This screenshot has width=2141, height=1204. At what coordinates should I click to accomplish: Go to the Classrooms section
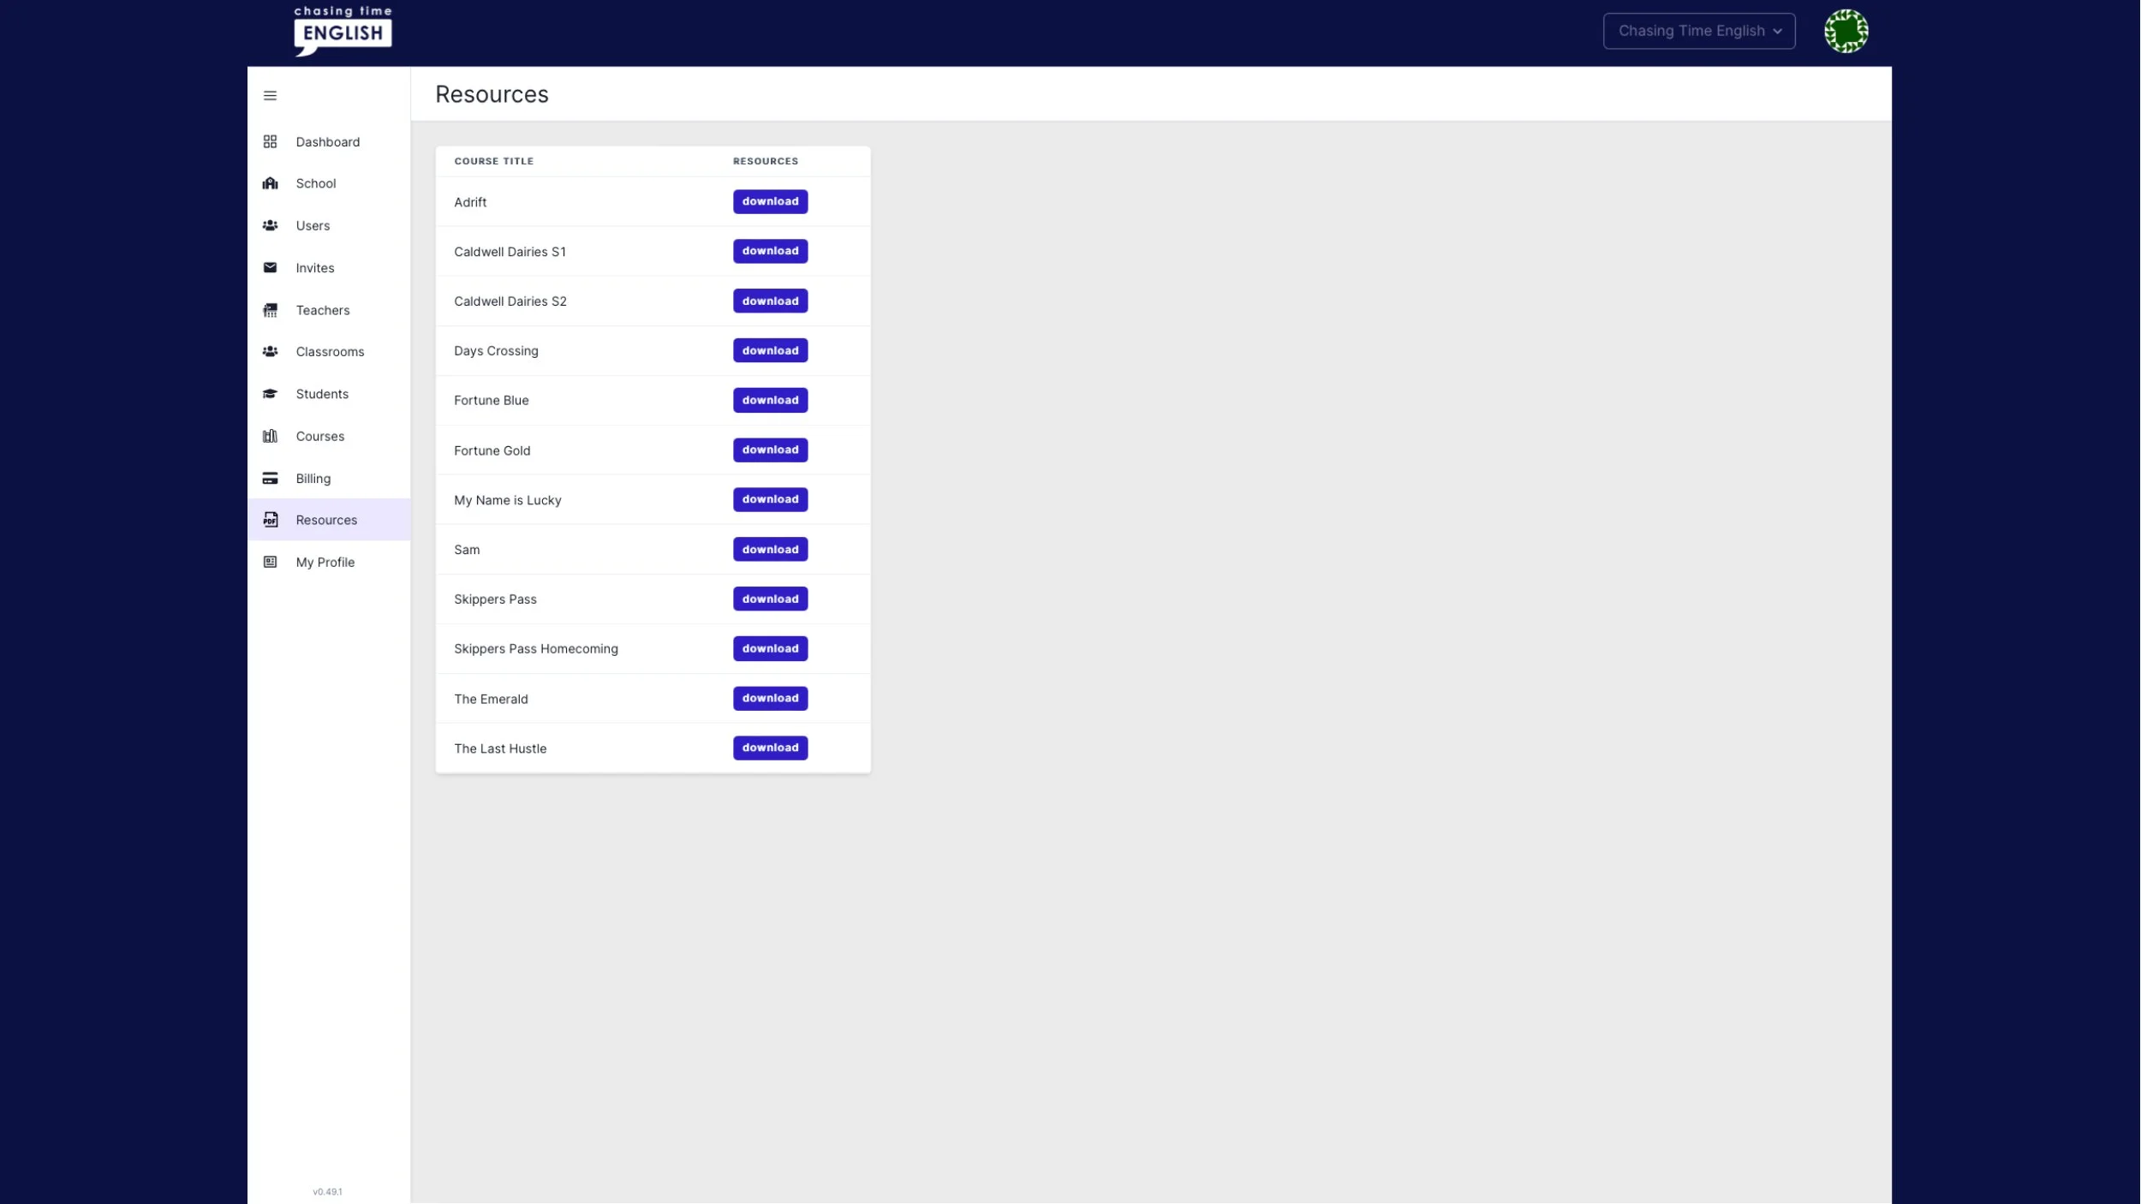pos(330,352)
